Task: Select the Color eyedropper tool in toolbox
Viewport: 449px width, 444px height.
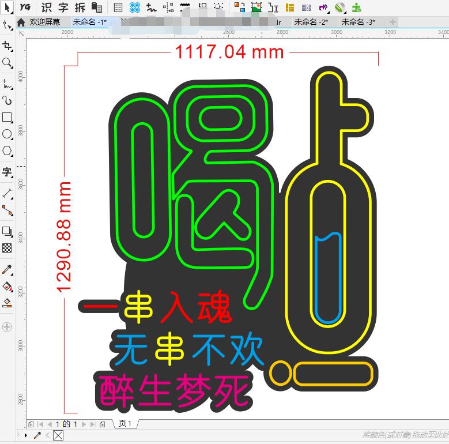Action: click(7, 269)
